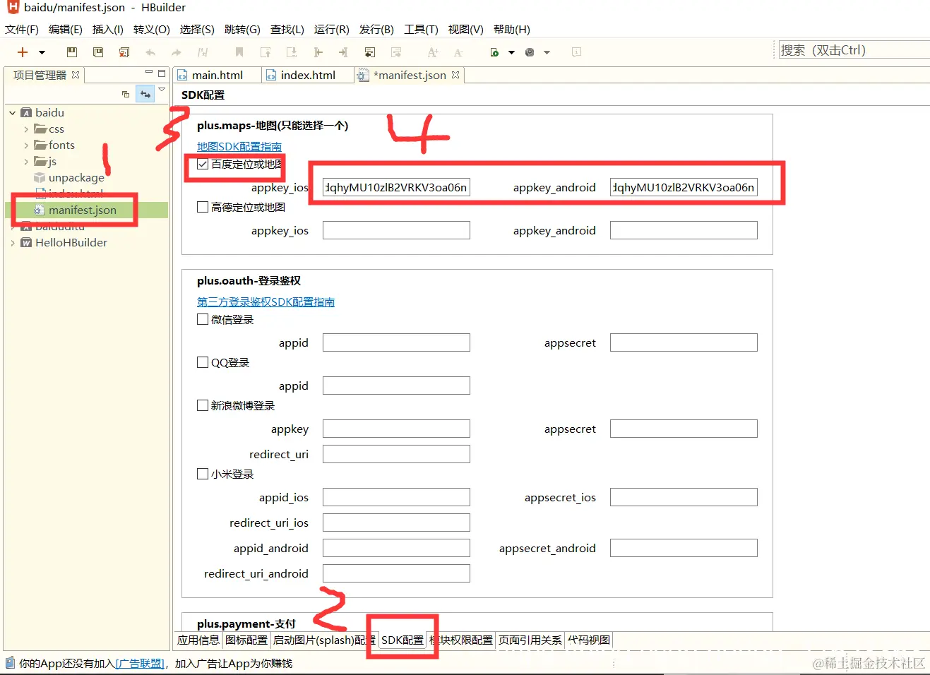Click the run on device icon
This screenshot has height=675, width=930.
[x=494, y=52]
